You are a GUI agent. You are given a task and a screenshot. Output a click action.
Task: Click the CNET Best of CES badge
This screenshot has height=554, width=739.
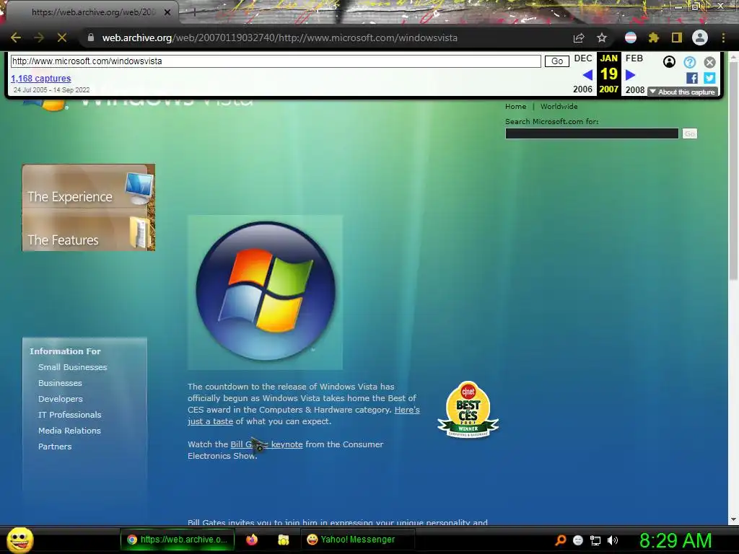coord(468,409)
